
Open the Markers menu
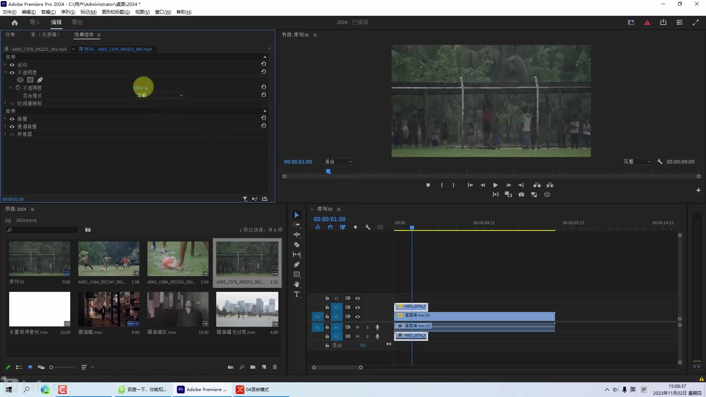(x=88, y=12)
